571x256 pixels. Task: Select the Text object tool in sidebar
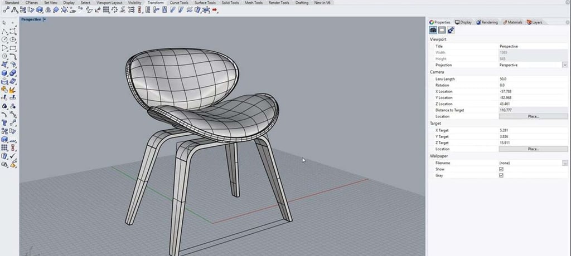point(4,122)
